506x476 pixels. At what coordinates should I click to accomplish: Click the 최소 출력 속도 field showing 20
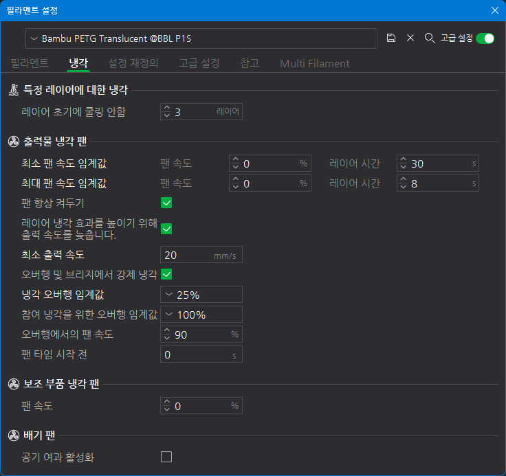pos(201,255)
